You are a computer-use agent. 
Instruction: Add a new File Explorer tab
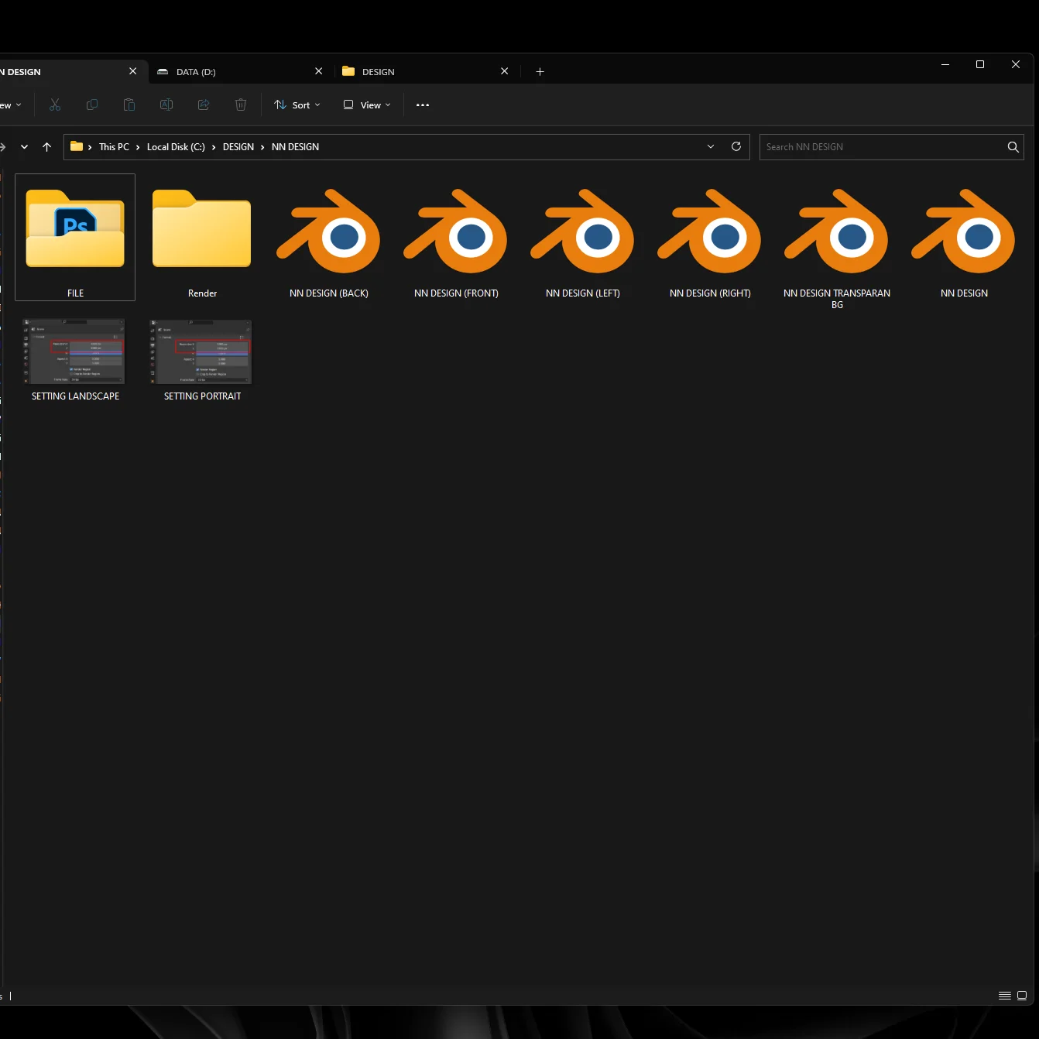pyautogui.click(x=540, y=71)
